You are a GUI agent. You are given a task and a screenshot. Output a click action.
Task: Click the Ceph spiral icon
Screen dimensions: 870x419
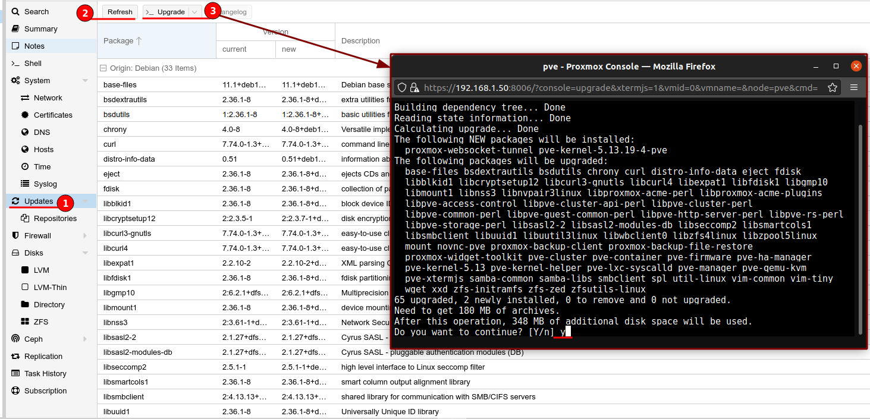pos(15,339)
